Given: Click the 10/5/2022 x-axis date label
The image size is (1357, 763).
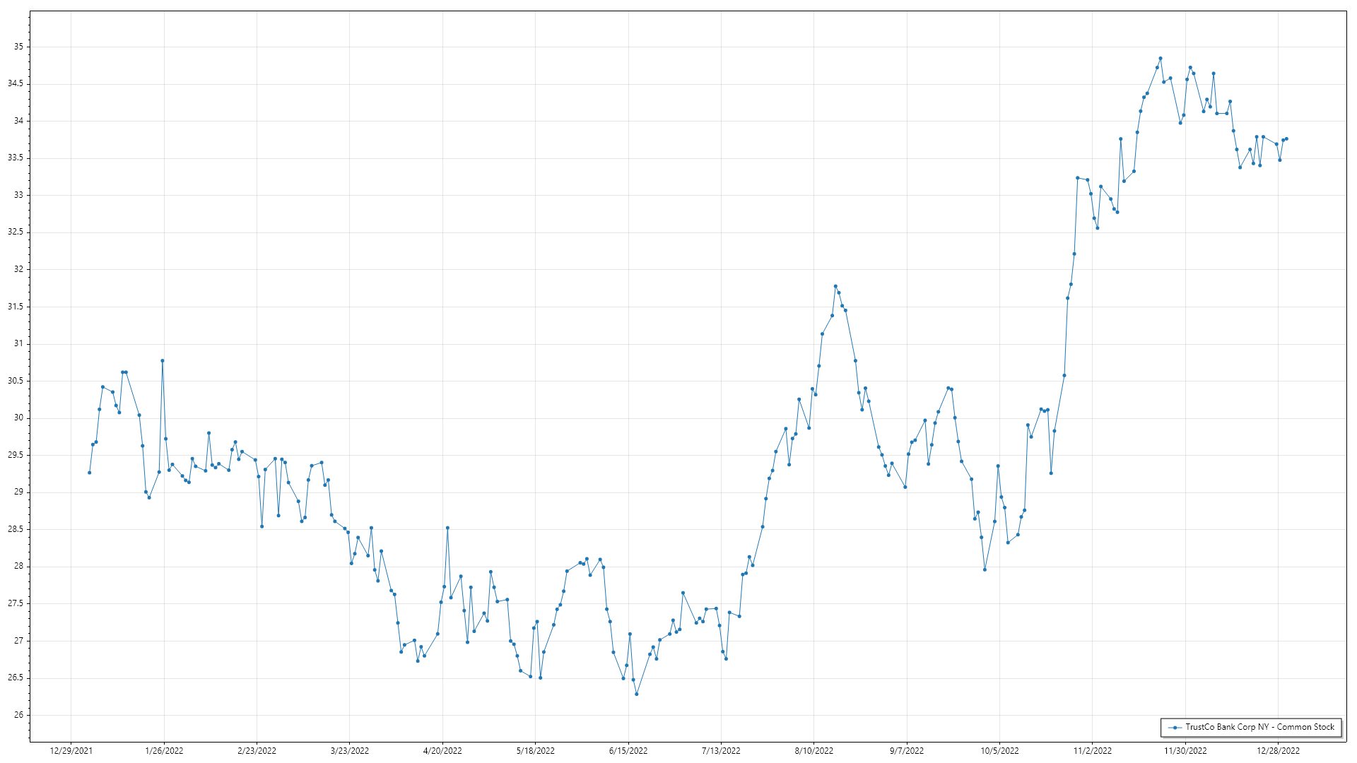Looking at the screenshot, I should 999,750.
